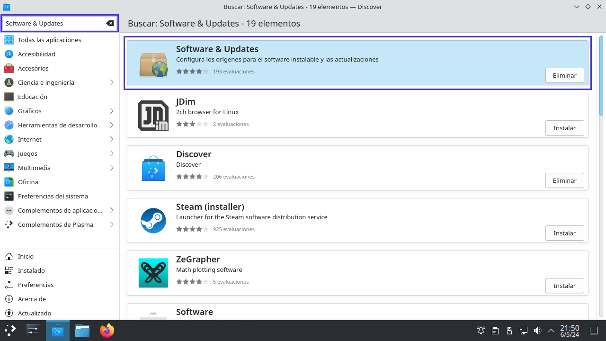Click the Accesorios toolbox icon

pyautogui.click(x=9, y=68)
